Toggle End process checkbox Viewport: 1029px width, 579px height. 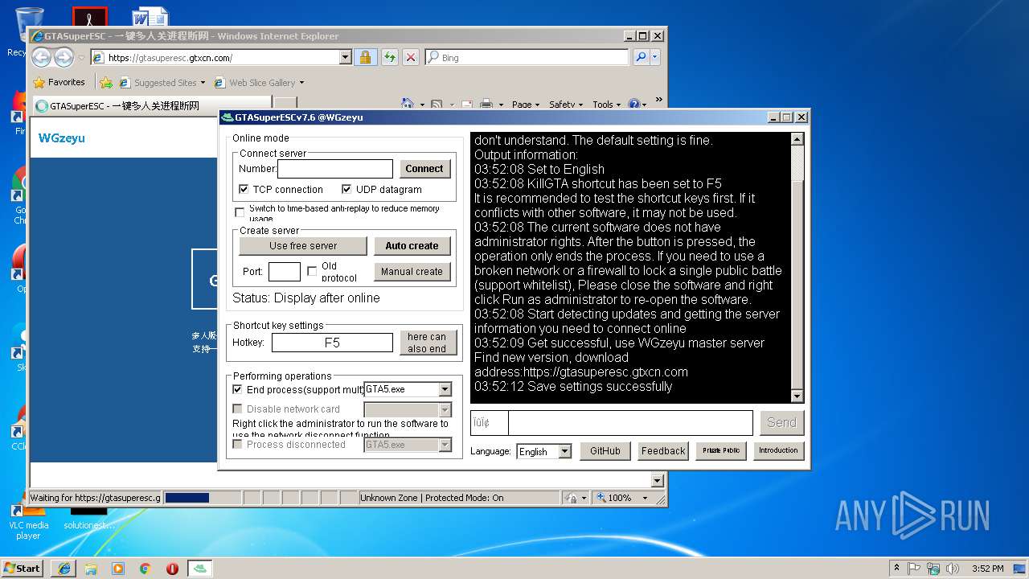(237, 389)
